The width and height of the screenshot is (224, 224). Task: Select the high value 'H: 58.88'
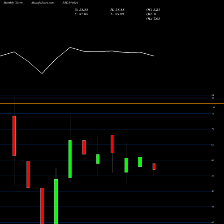117,10
